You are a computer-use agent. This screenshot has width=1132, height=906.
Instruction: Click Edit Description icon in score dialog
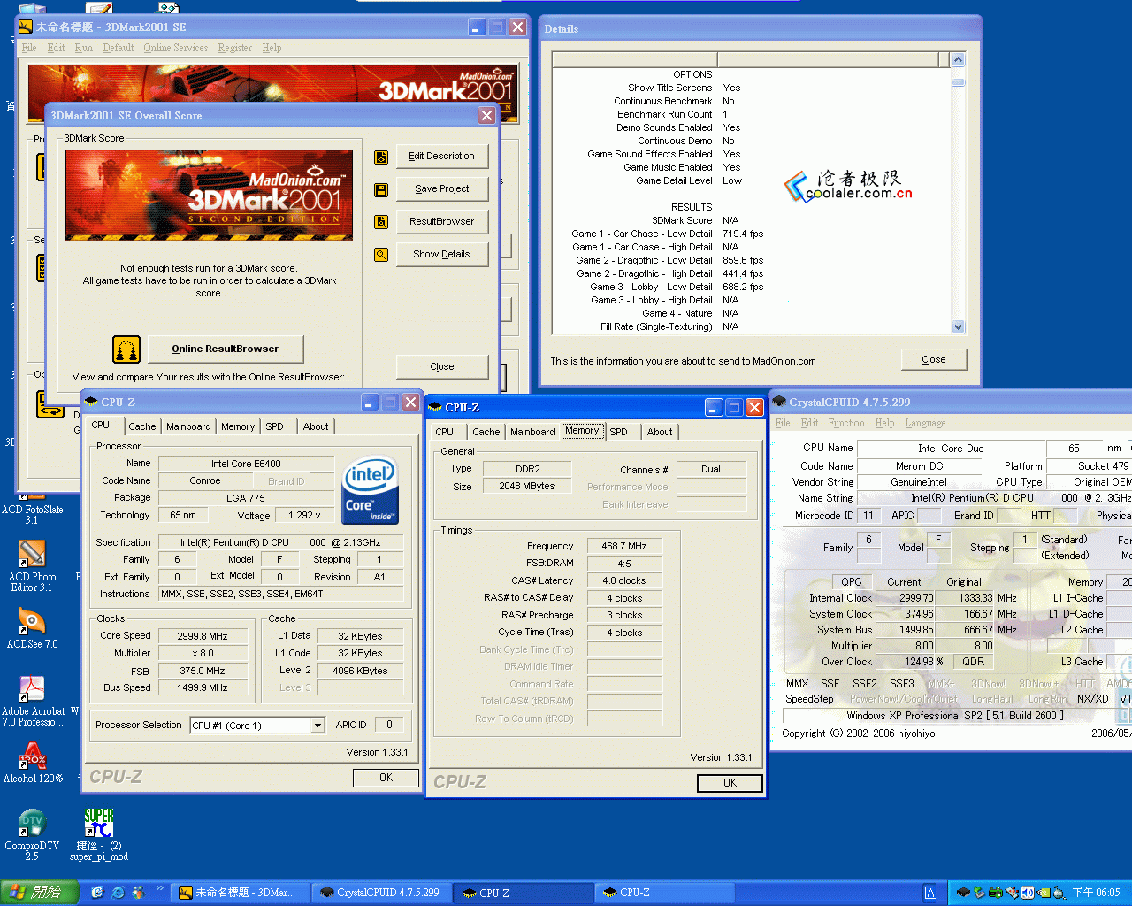click(381, 157)
